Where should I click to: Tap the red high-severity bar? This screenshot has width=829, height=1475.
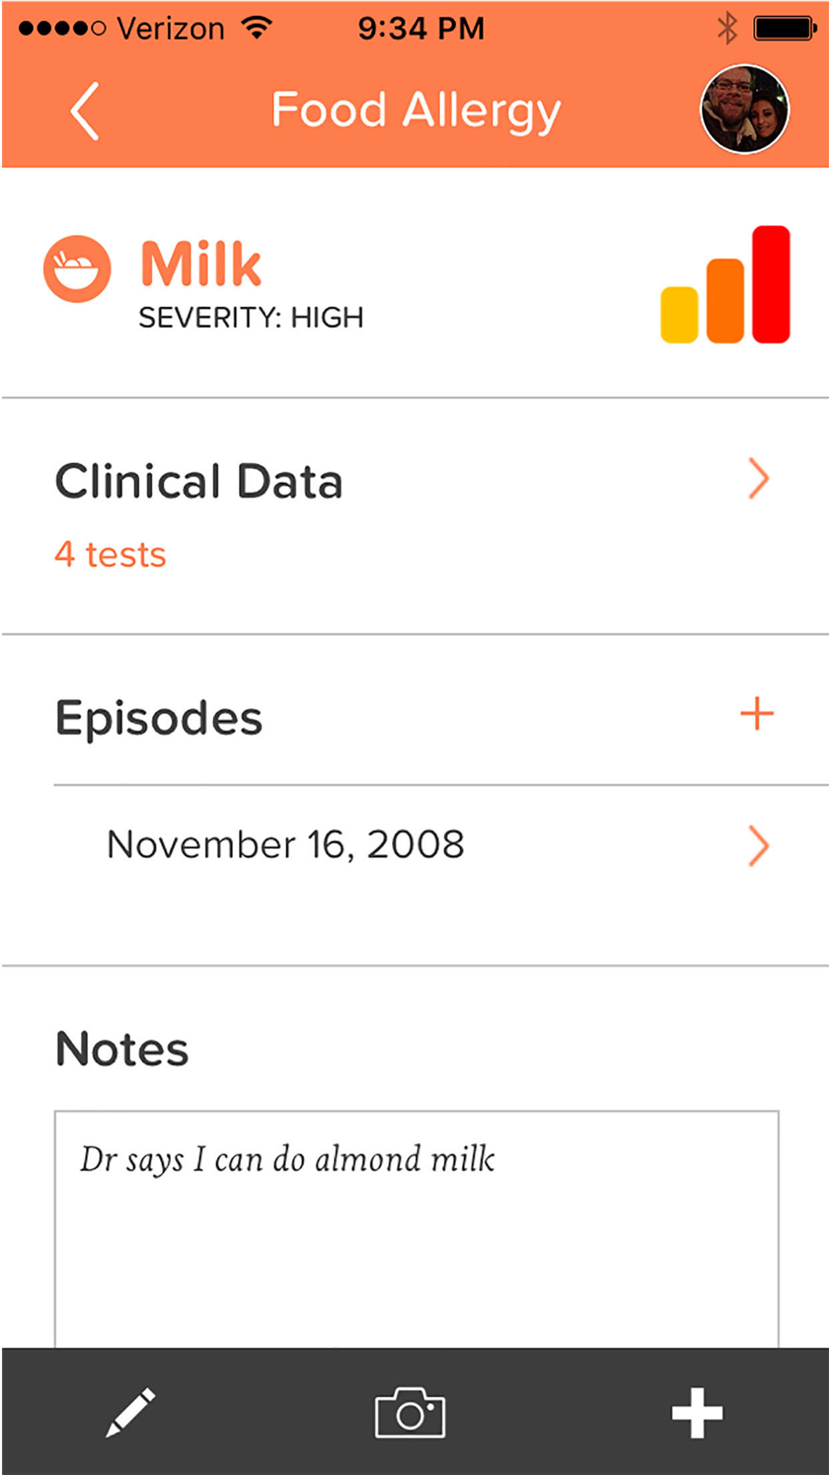tap(771, 284)
